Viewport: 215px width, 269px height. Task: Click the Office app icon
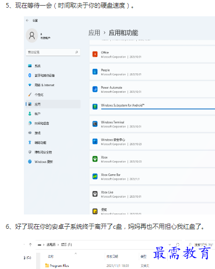click(x=95, y=54)
